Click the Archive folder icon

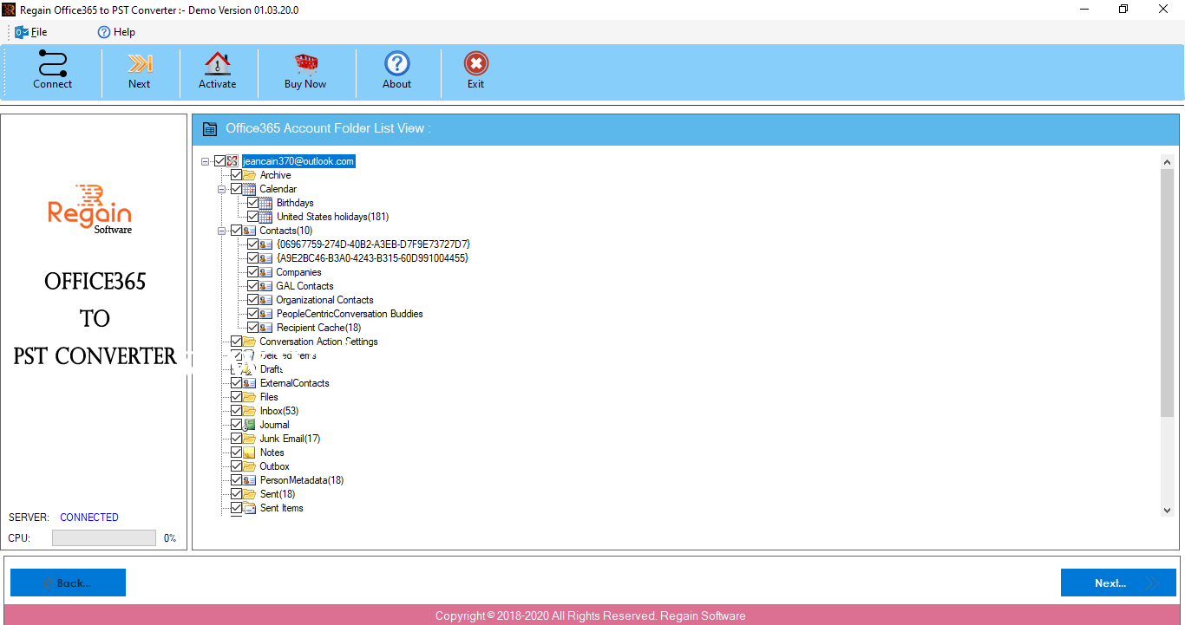(250, 175)
